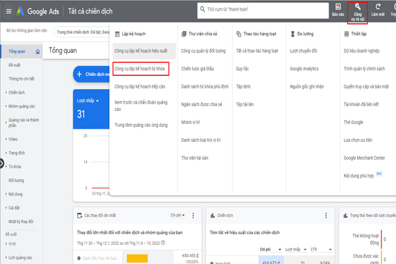Type in the Thử cụm từ search box
The height and width of the screenshot is (264, 396).
click(263, 11)
